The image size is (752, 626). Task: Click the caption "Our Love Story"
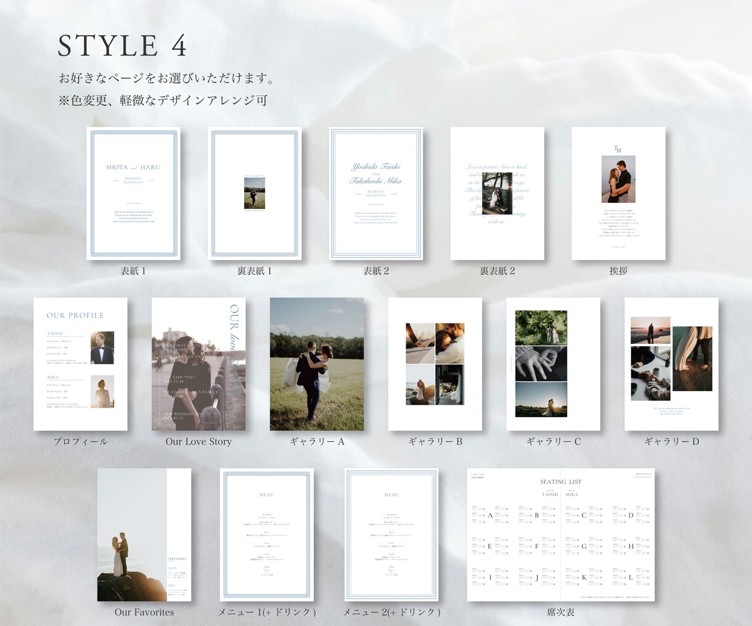pos(198,441)
